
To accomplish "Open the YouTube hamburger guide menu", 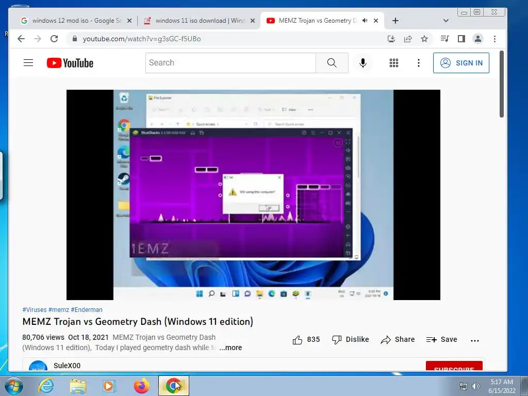I will pyautogui.click(x=28, y=62).
